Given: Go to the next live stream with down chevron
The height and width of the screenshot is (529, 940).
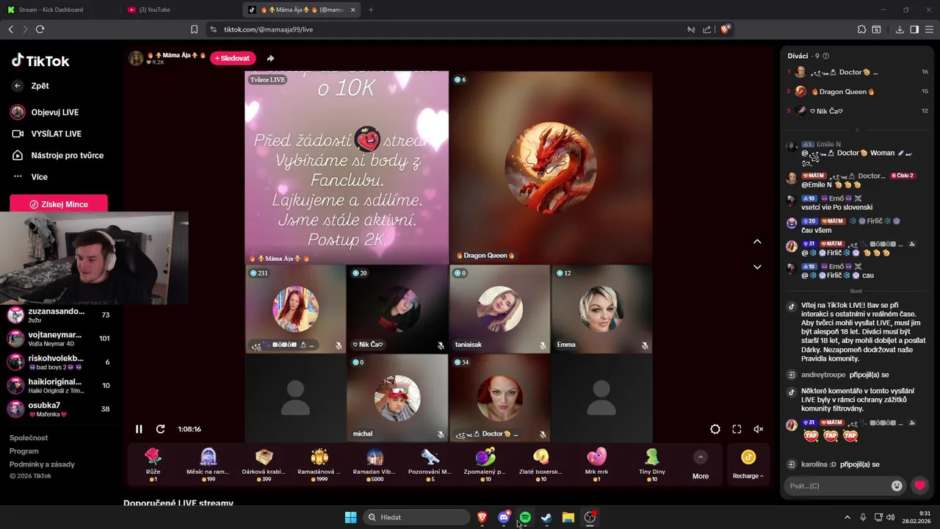Looking at the screenshot, I should click(x=757, y=267).
